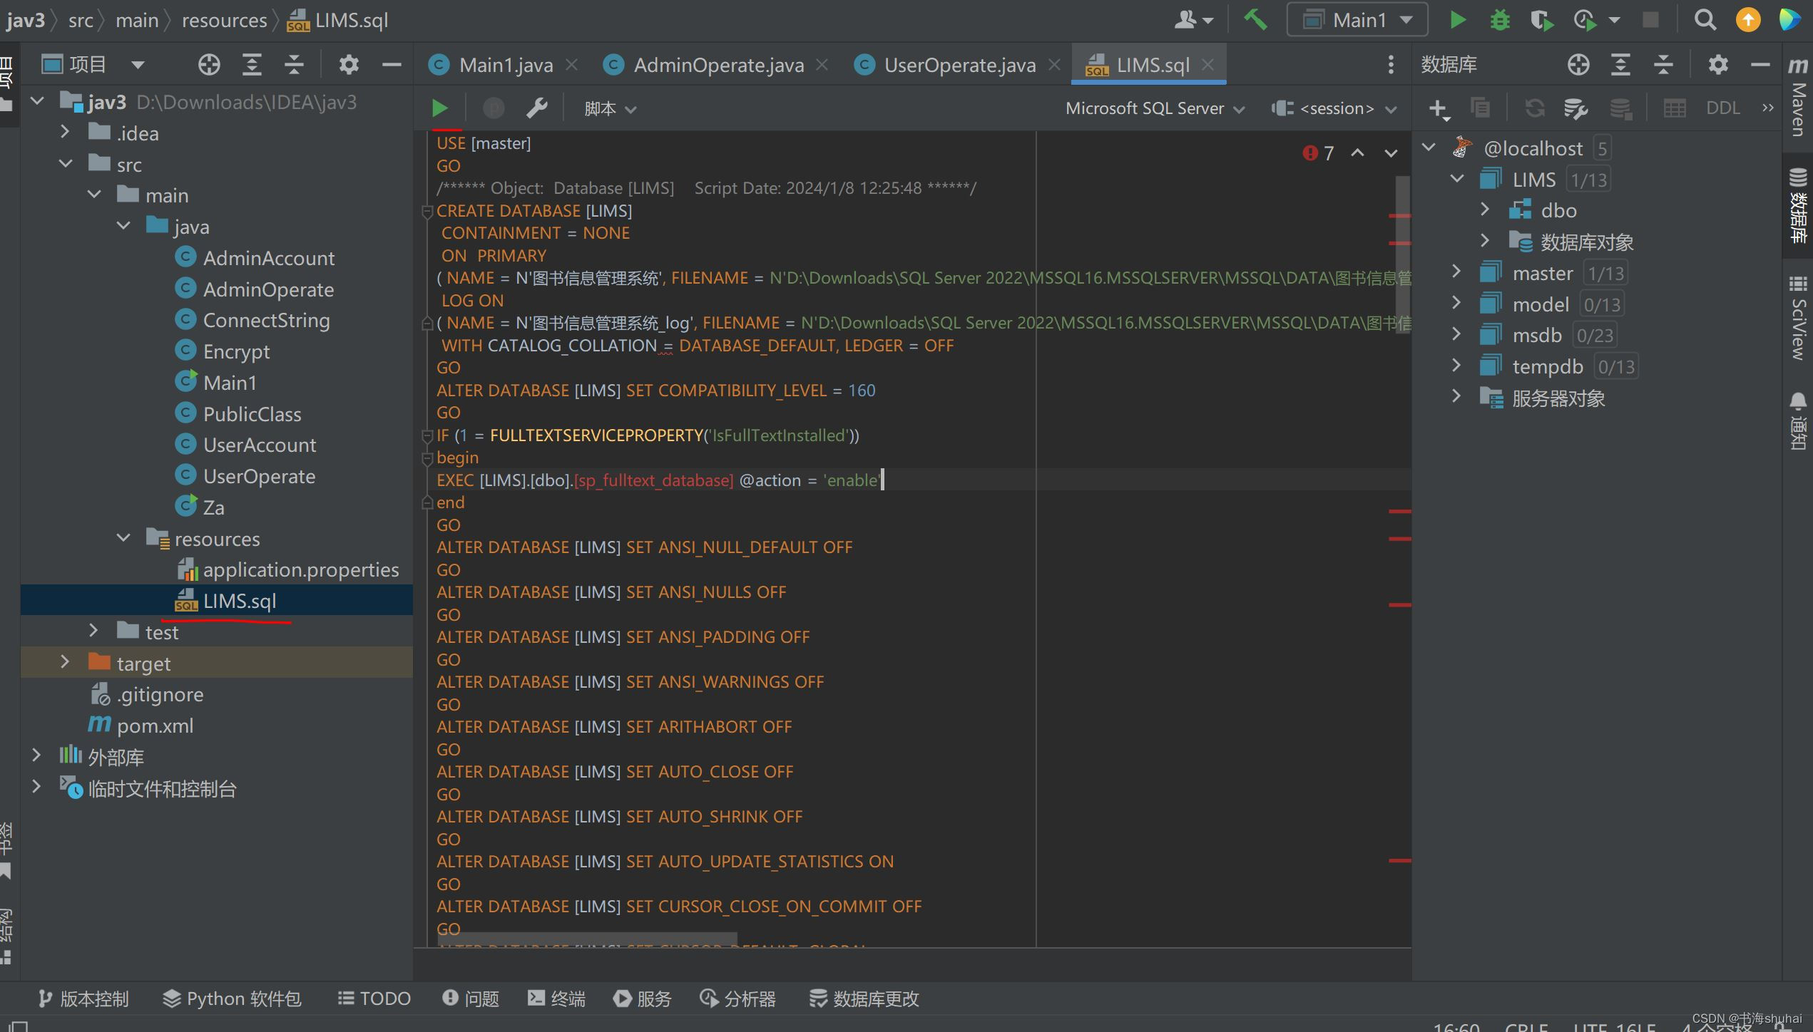The image size is (1813, 1032).
Task: Refresh the database tree
Action: coord(1535,108)
